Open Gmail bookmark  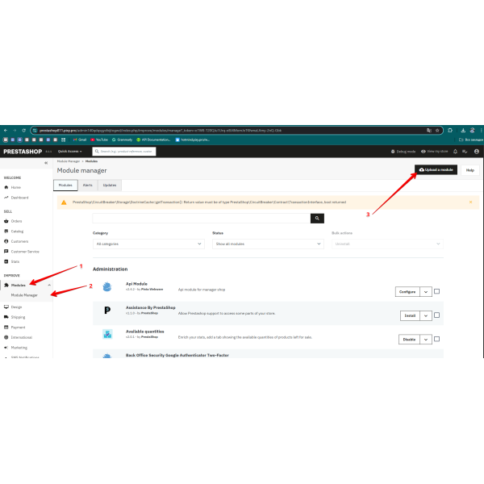80,140
